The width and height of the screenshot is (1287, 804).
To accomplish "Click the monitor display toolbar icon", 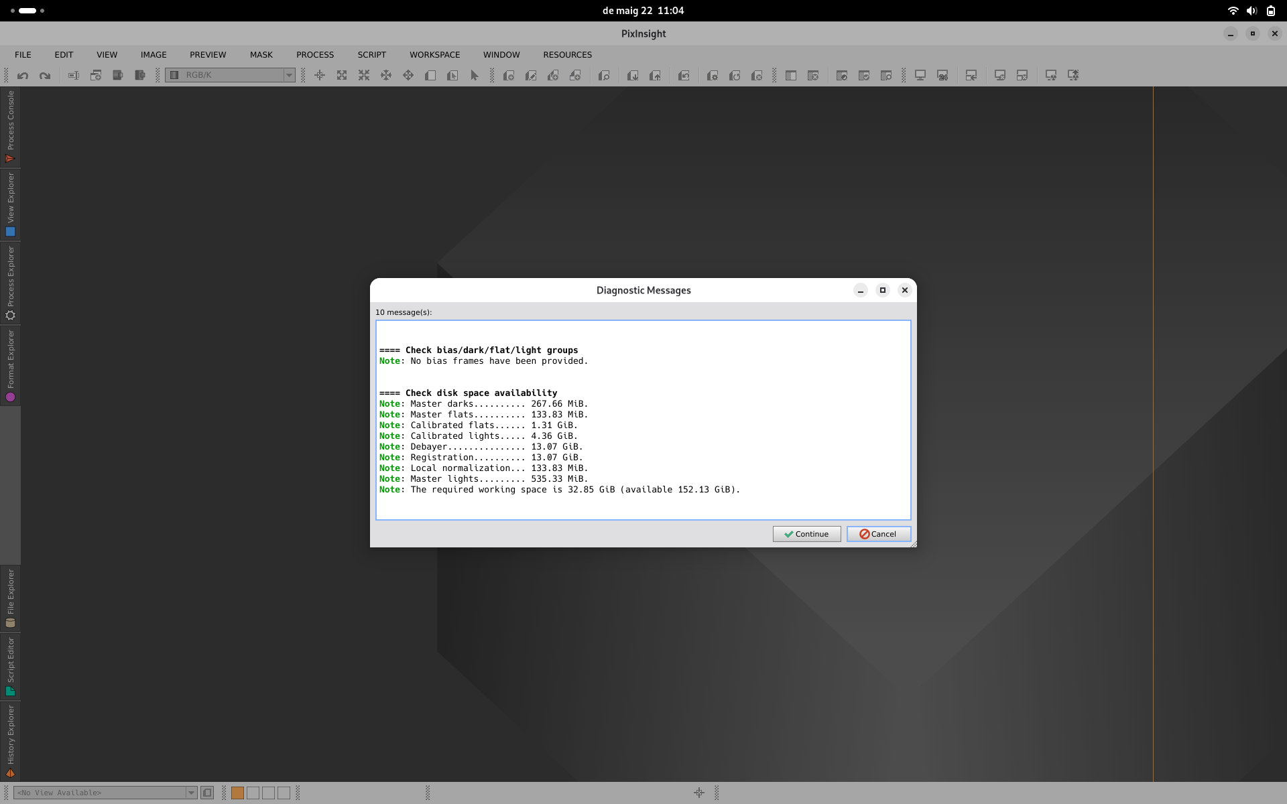I will pos(920,76).
